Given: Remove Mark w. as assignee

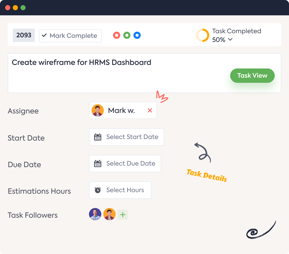Looking at the screenshot, I should coord(150,110).
